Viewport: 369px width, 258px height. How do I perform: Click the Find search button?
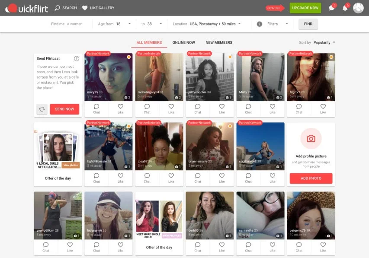(x=308, y=24)
